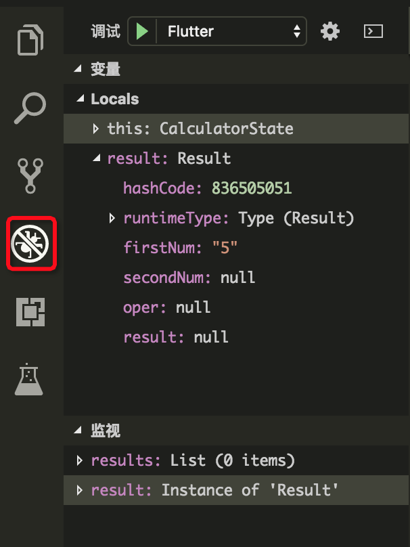
Task: Open launch.json with the gear icon
Action: pos(329,31)
